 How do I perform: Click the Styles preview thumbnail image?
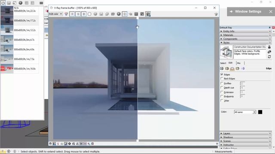point(226,52)
